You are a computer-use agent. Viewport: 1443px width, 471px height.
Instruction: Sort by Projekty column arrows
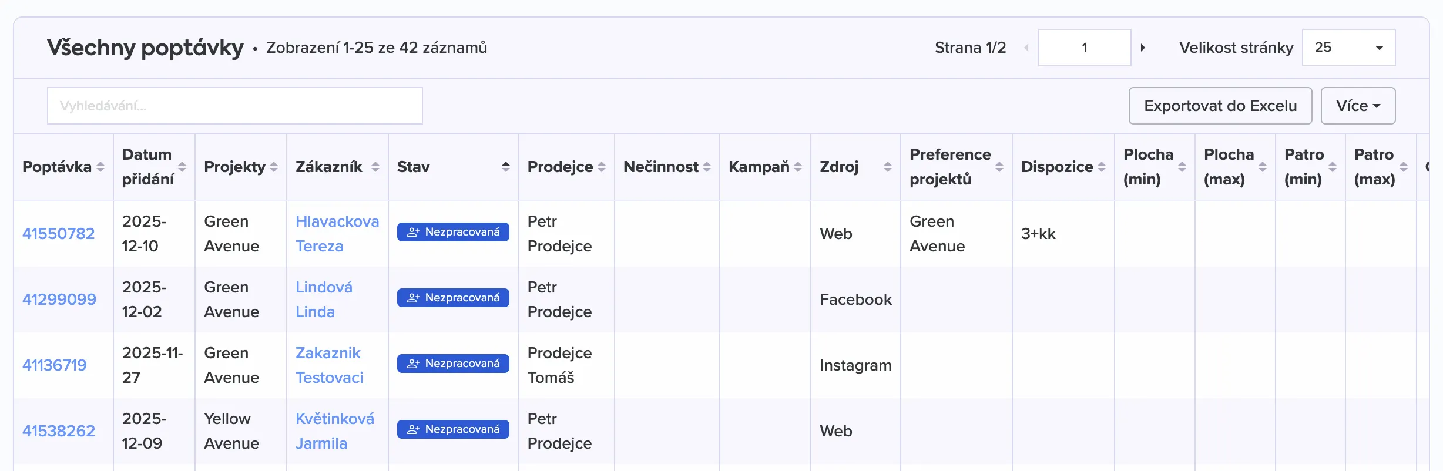coord(274,167)
